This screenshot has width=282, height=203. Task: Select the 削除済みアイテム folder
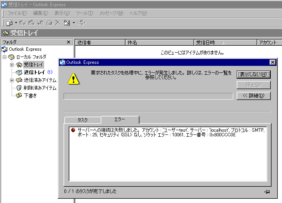tap(40, 88)
